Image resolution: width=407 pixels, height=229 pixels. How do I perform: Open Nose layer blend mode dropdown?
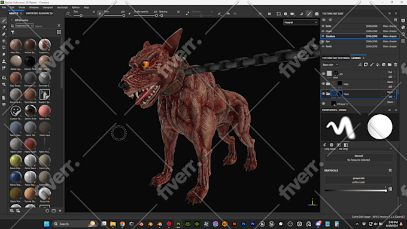pyautogui.click(x=391, y=92)
